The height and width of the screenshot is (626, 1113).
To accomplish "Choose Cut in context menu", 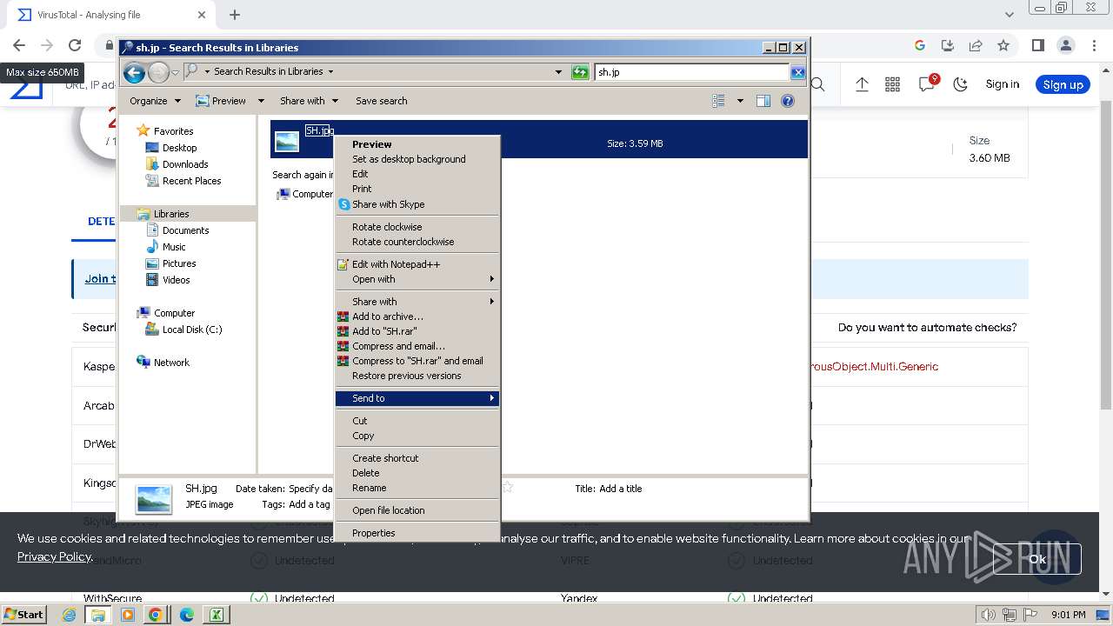I will pos(417,421).
